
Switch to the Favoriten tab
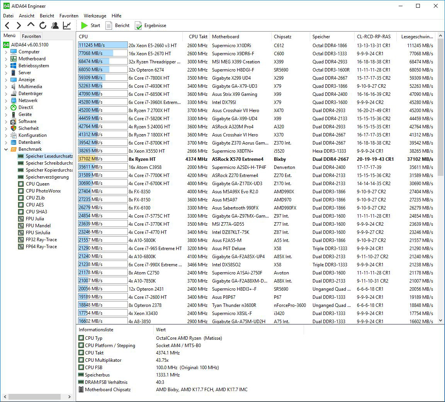(x=31, y=36)
